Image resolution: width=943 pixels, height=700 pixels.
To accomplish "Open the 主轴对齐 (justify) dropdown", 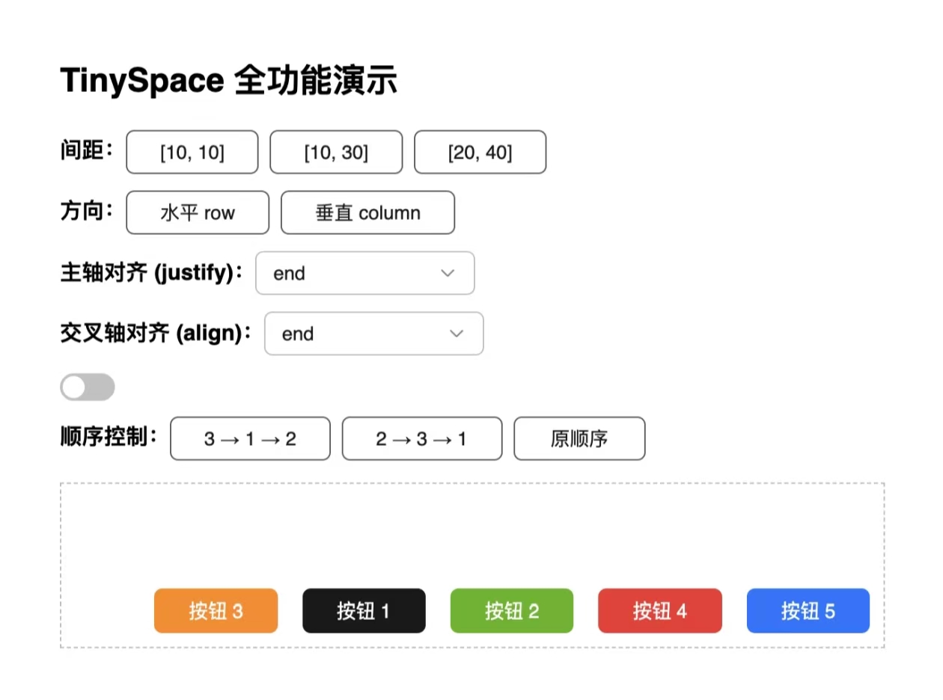I will coord(364,273).
